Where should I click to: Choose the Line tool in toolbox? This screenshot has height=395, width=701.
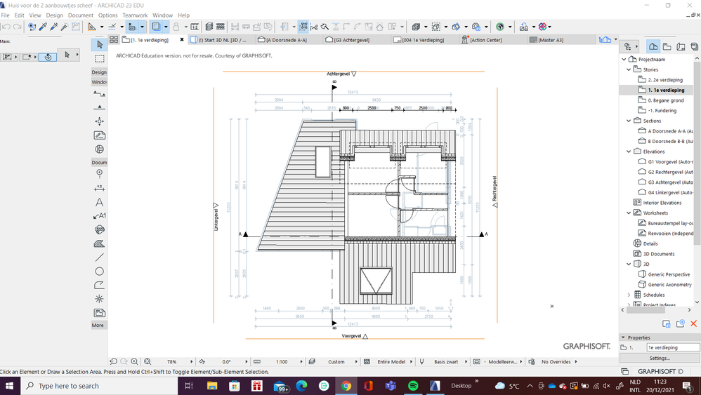coord(99,257)
